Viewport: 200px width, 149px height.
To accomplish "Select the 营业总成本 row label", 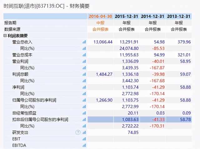I will coord(22,55).
